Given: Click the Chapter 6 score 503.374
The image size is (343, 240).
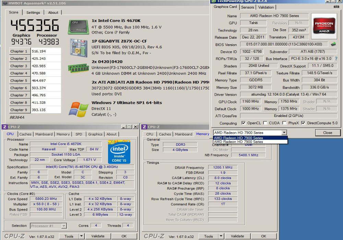Looking at the screenshot, I should coord(46,88).
